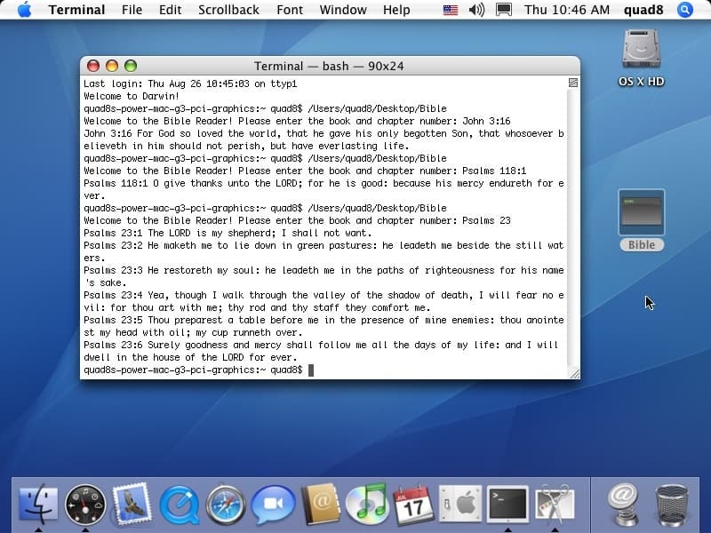
Task: Open Address Book from the Dock
Action: (320, 505)
